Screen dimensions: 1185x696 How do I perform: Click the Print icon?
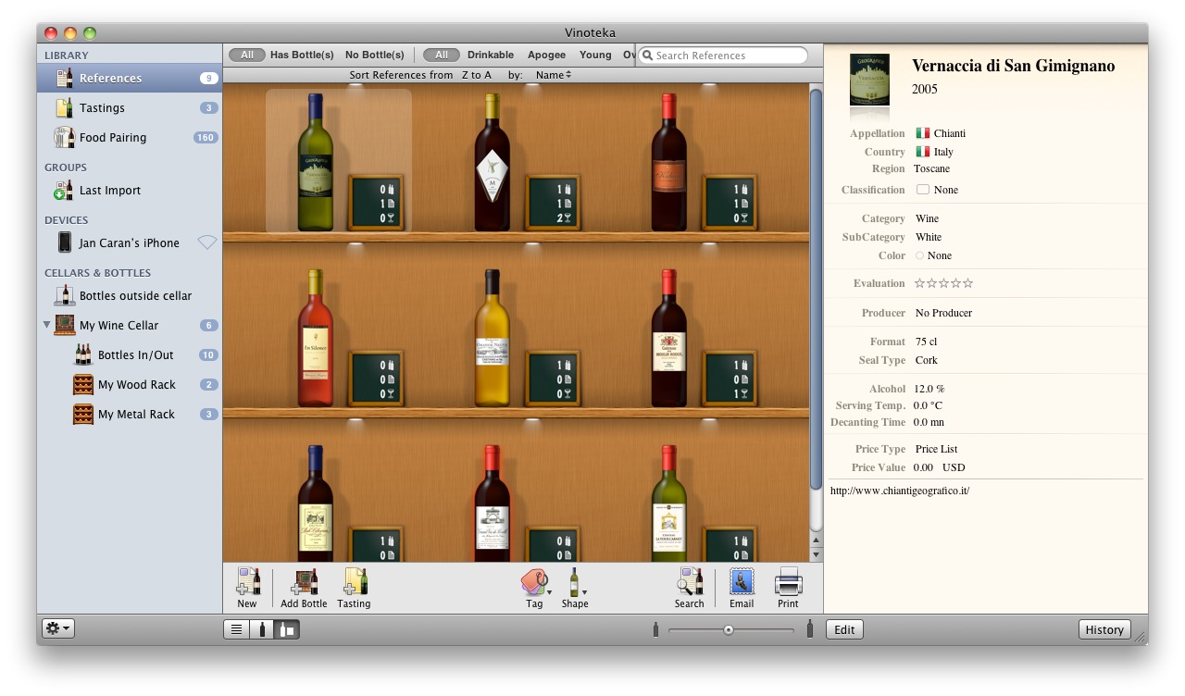pos(788,582)
